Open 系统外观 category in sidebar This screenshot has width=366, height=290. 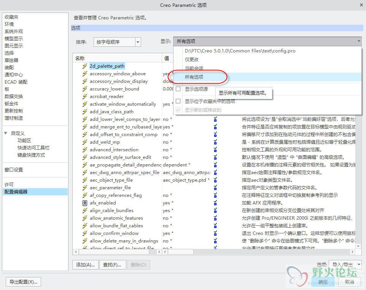click(x=14, y=32)
